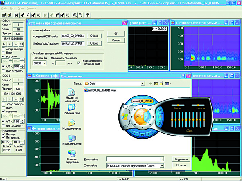Image resolution: width=242 pixels, height=181 pixels.
Task: Enable OSC-1 логар.спектра checkbox
Action: tap(3, 49)
